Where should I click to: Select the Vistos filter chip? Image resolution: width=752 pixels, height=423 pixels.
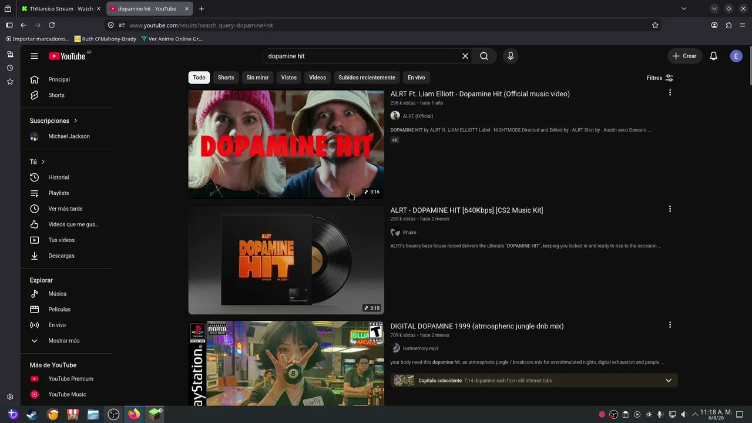[x=288, y=78]
